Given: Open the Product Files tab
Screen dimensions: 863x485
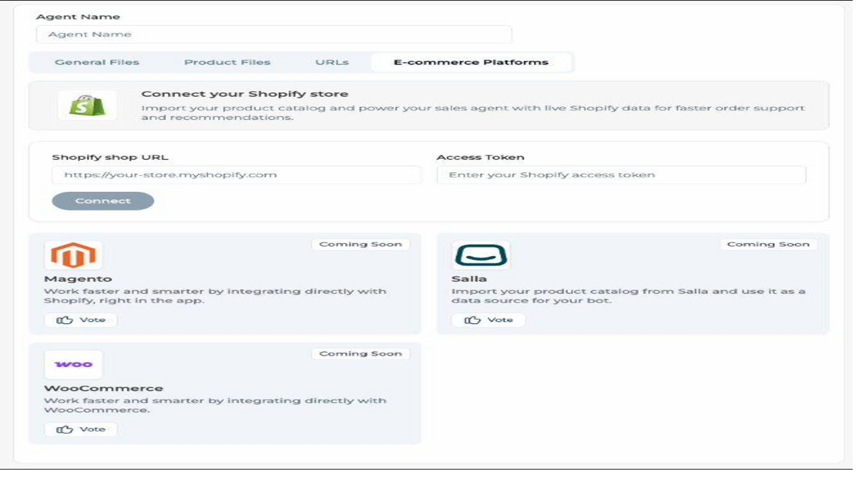Looking at the screenshot, I should (227, 62).
